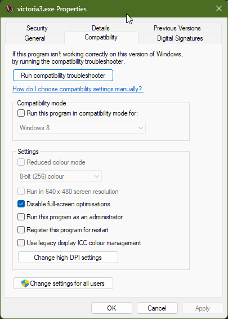Enable Use legacy display ICC colour management
This screenshot has width=228, height=319.
(21, 243)
